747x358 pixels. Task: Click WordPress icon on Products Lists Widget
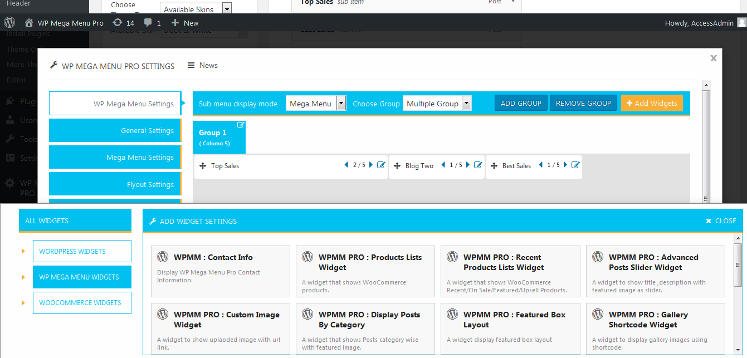pyautogui.click(x=307, y=257)
